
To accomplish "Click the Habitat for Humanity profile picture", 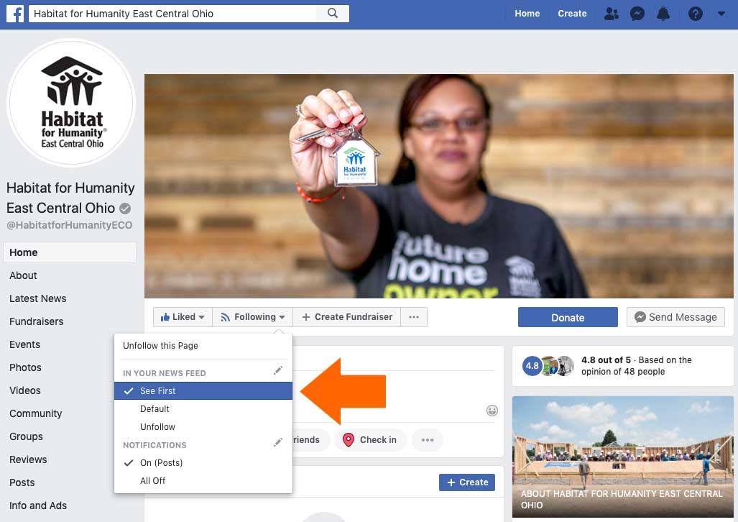I will pyautogui.click(x=71, y=103).
